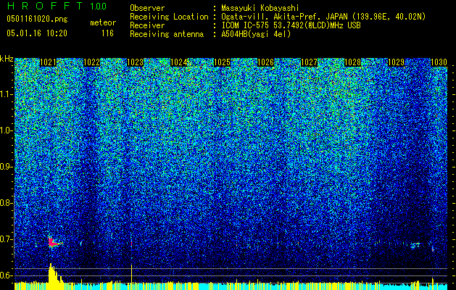The height and width of the screenshot is (290, 456).
Task: Click the observer name Masayuki Kobayashi
Action: pos(260,8)
